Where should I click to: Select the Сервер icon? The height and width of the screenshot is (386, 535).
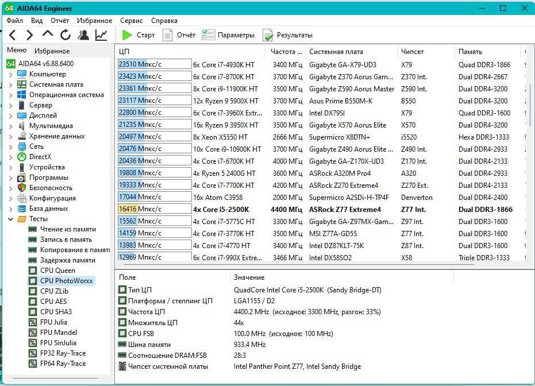[x=22, y=105]
